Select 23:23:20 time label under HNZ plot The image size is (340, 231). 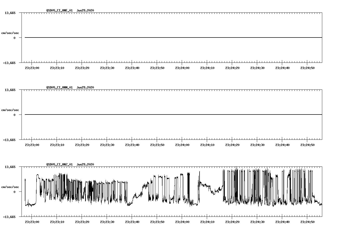point(82,222)
